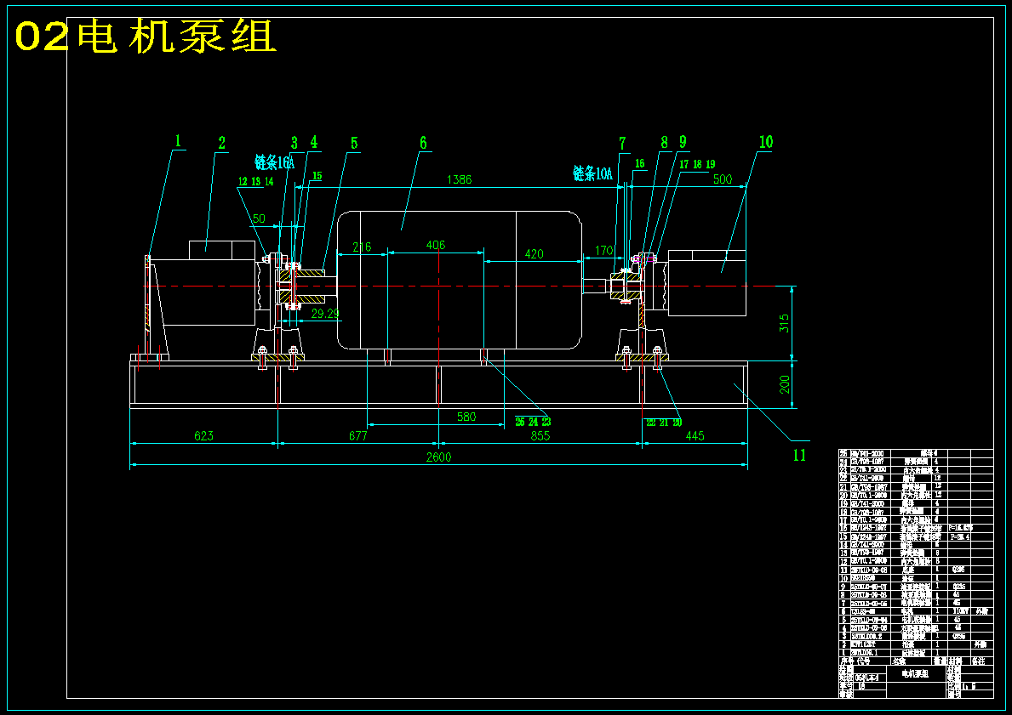1012x715 pixels.
Task: Select the vertical 200 dimension text
Action: click(784, 385)
